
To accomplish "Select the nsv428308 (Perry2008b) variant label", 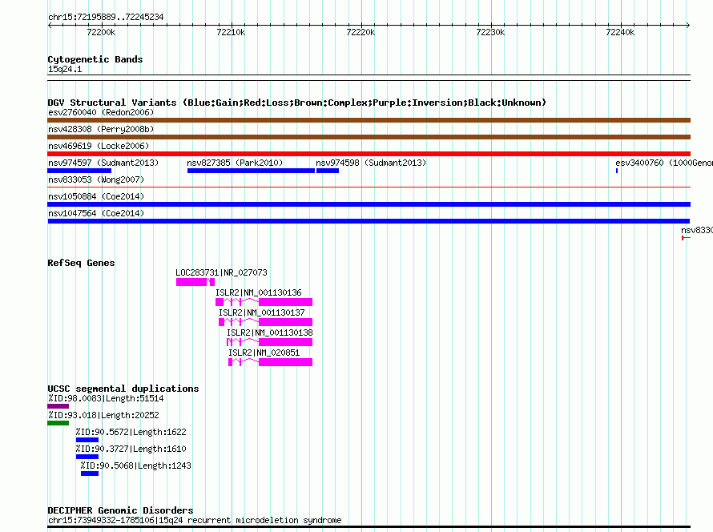I will (101, 129).
